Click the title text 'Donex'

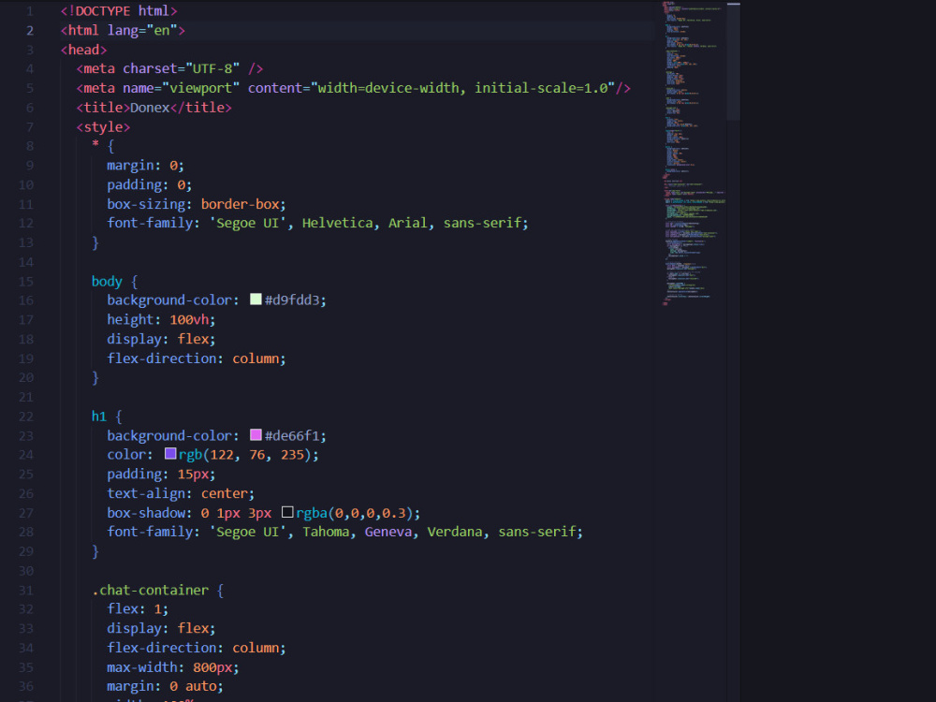tap(150, 108)
